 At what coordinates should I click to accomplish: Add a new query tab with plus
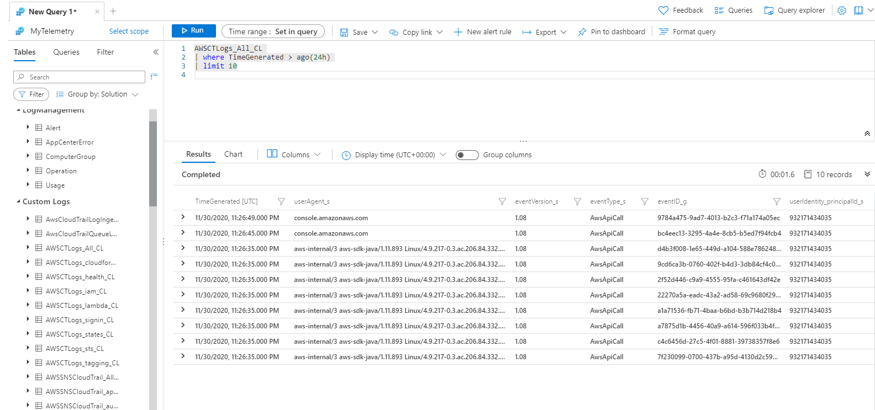[113, 11]
